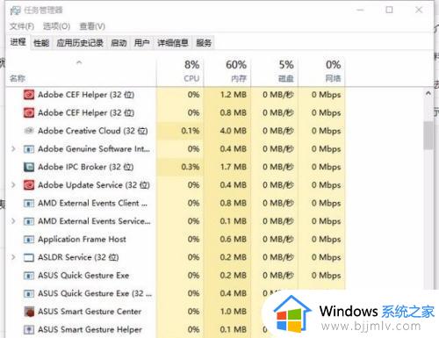Sort by 网络 column header
The height and width of the screenshot is (338, 439).
point(321,72)
